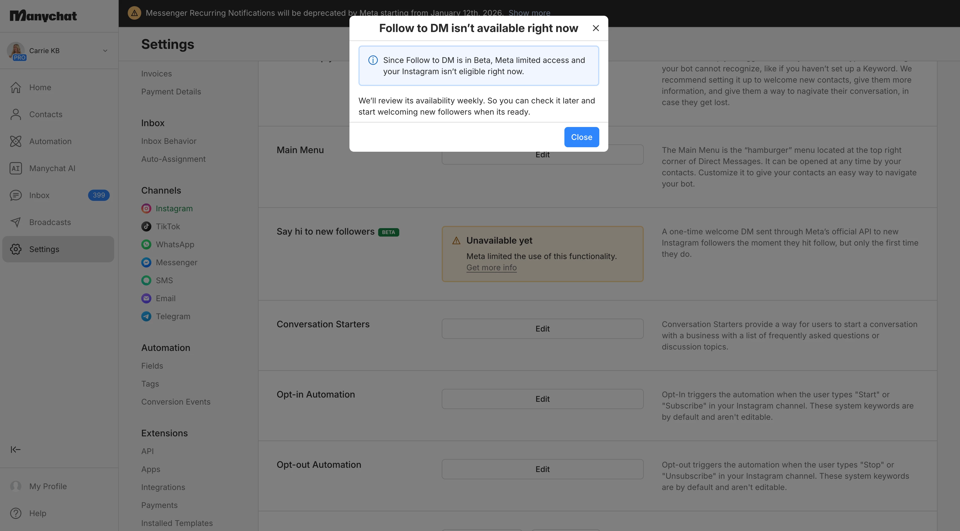Viewport: 960px width, 531px height.
Task: Click the Home icon in sidebar
Action: [16, 87]
